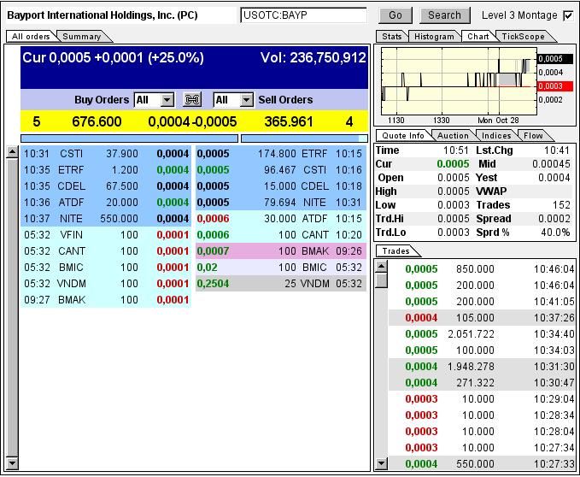Click the Cur 0,0005 price header
The width and height of the screenshot is (580, 477).
pyautogui.click(x=113, y=58)
